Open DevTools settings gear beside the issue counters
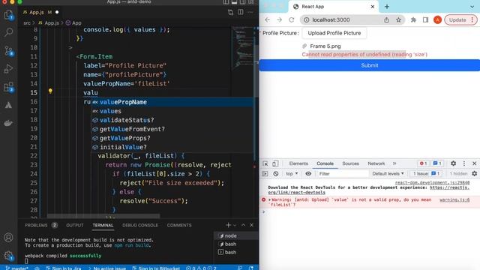 click(x=453, y=163)
